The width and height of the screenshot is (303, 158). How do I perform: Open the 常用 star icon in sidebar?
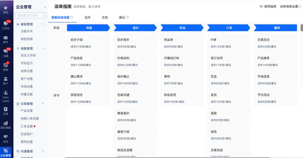6,8
